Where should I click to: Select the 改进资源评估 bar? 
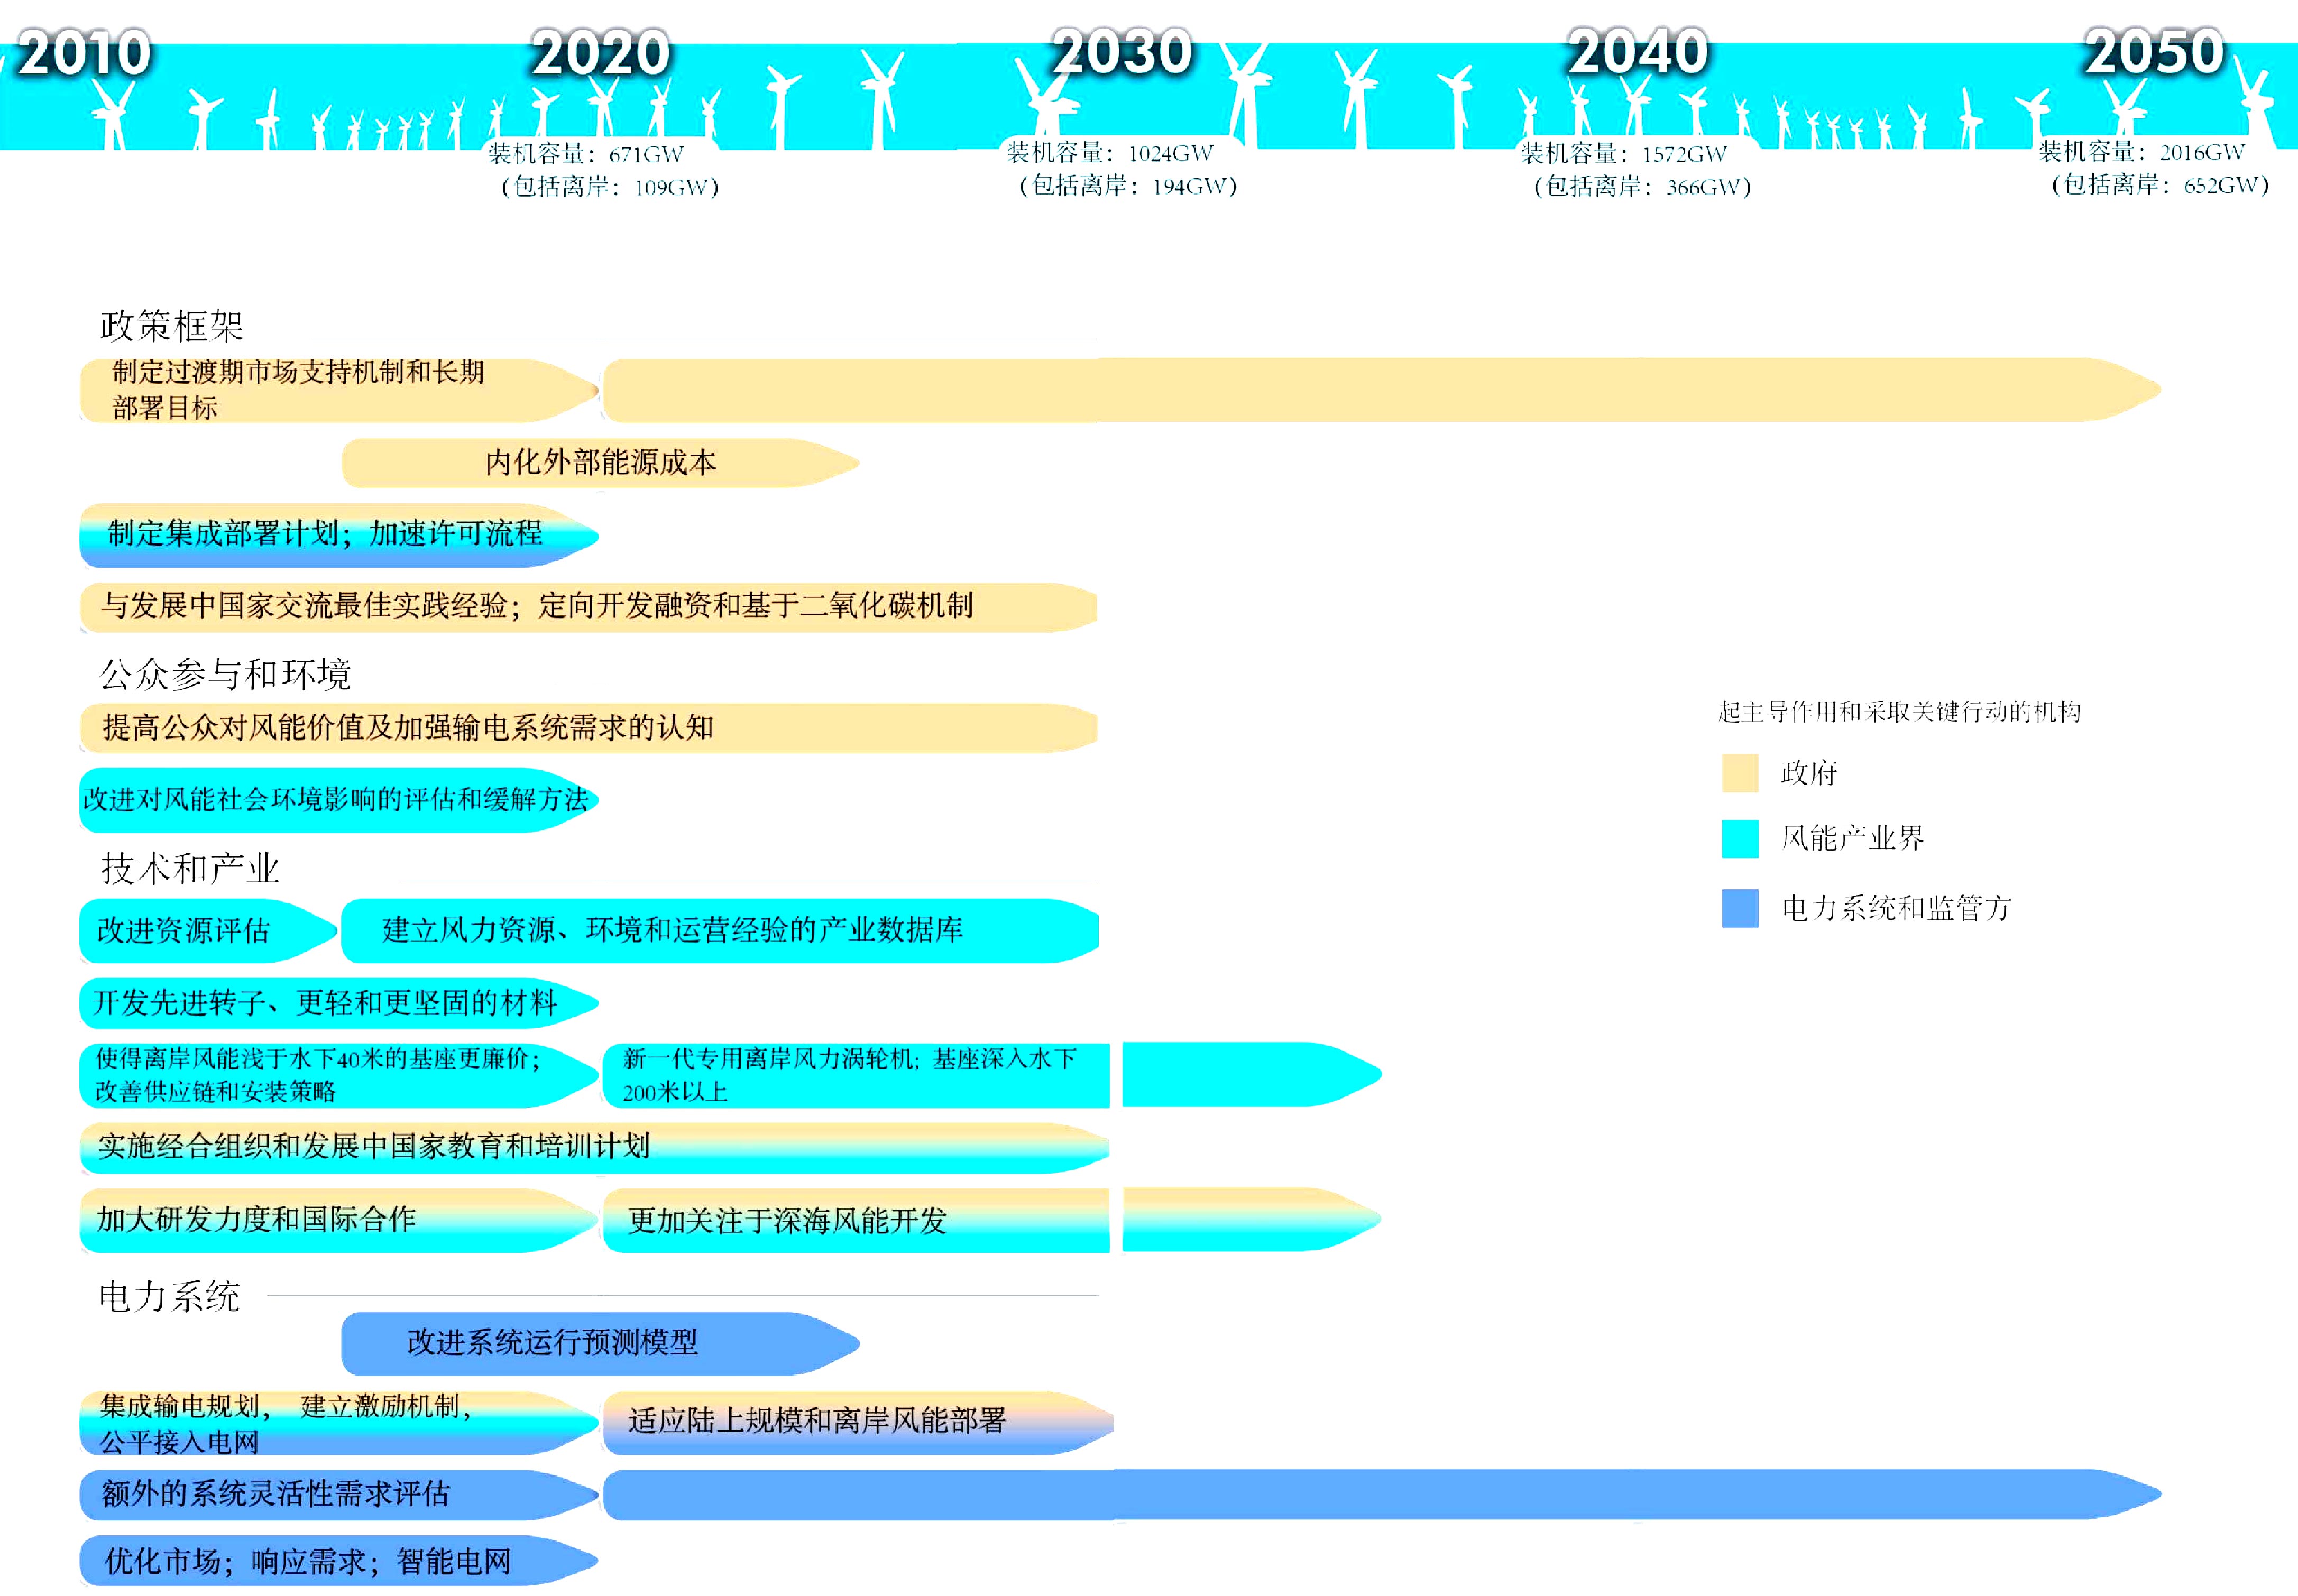200,931
